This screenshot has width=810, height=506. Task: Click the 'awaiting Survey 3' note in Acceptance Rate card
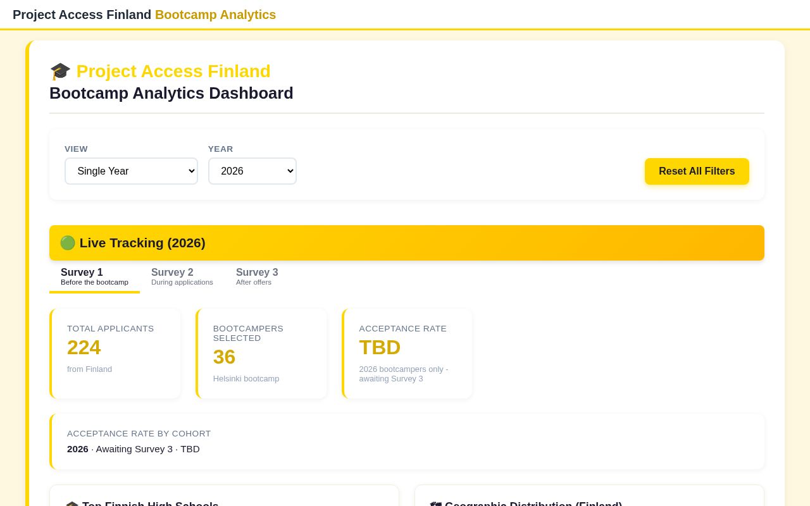[404, 374]
